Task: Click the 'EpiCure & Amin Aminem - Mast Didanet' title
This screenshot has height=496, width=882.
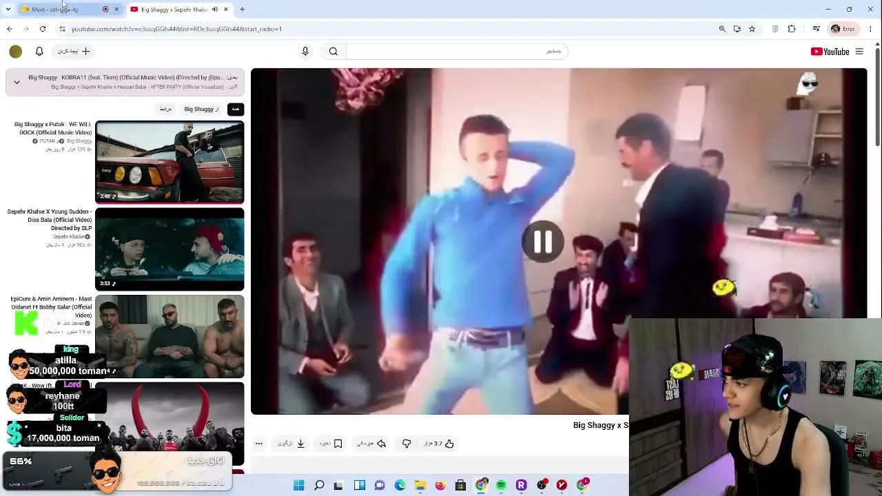Action: (51, 307)
